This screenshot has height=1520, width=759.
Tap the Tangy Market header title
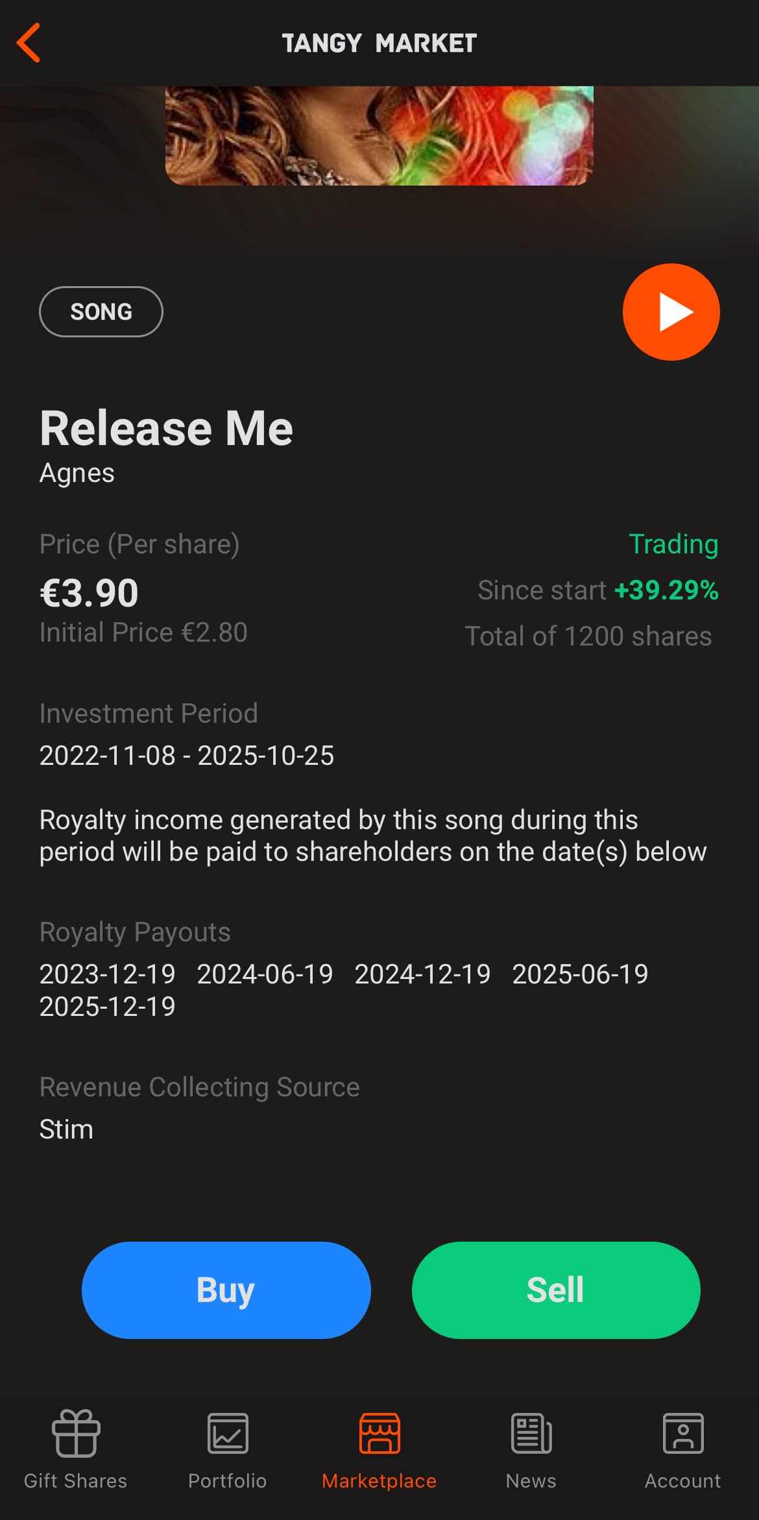pyautogui.click(x=379, y=43)
